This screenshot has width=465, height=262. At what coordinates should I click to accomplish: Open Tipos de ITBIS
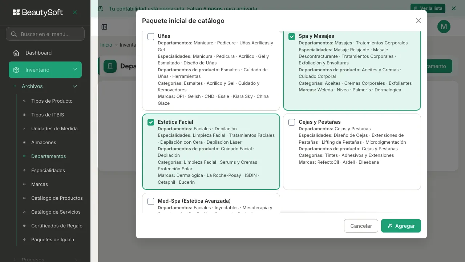[48, 115]
